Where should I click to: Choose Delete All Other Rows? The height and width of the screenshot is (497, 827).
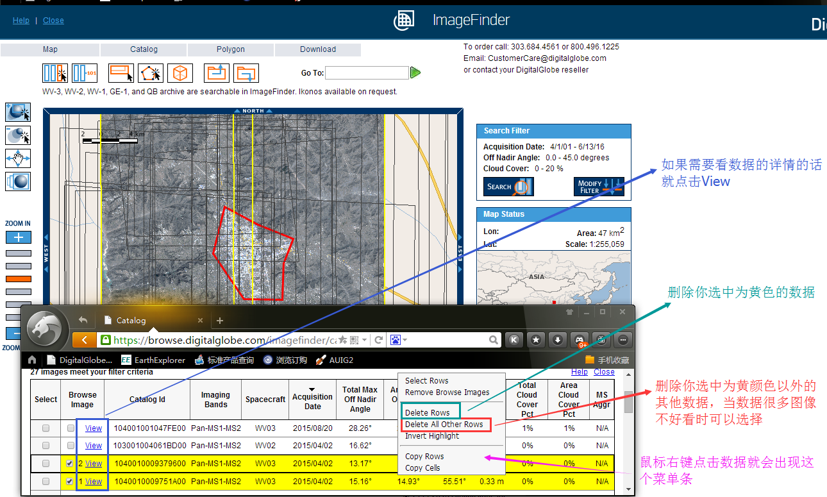(444, 425)
